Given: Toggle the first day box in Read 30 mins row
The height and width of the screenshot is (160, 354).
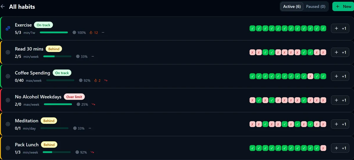Looking at the screenshot, I should click(252, 52).
